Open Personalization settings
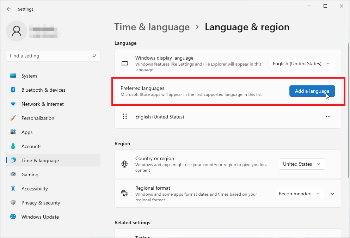350x238 pixels. click(x=53, y=118)
